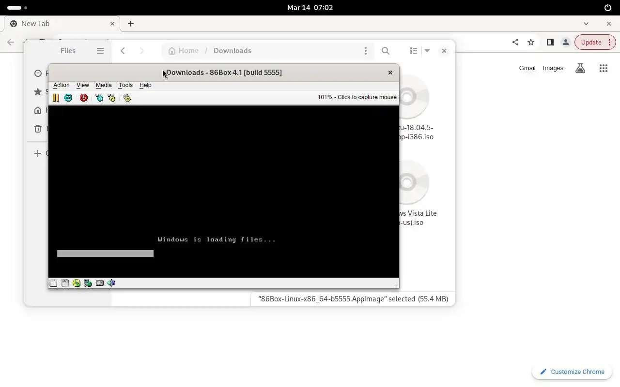Click the Chrome Update button
This screenshot has width=620, height=387.
(595, 42)
